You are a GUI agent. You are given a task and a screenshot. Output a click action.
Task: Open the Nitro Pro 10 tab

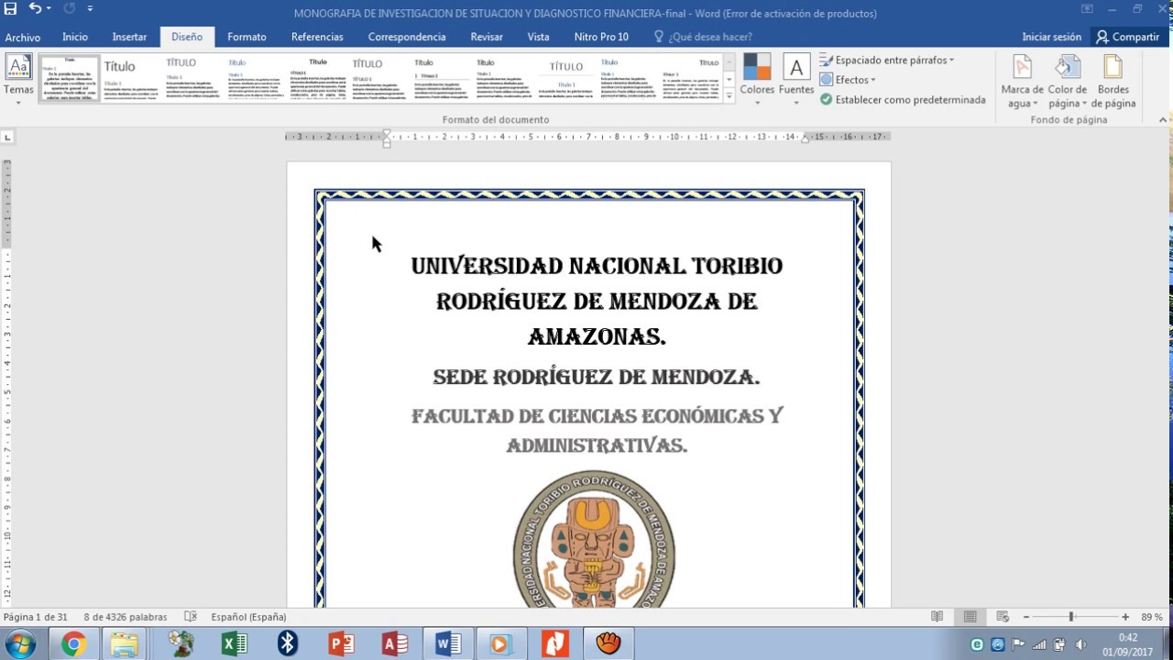click(x=601, y=37)
